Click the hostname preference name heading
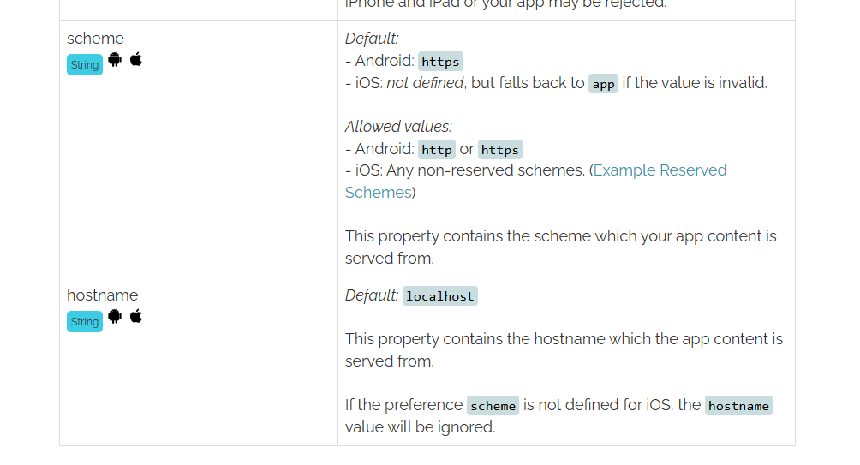The height and width of the screenshot is (465, 860). (103, 295)
